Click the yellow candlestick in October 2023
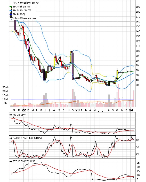The width and height of the screenshot is (146, 182). tap(117, 75)
